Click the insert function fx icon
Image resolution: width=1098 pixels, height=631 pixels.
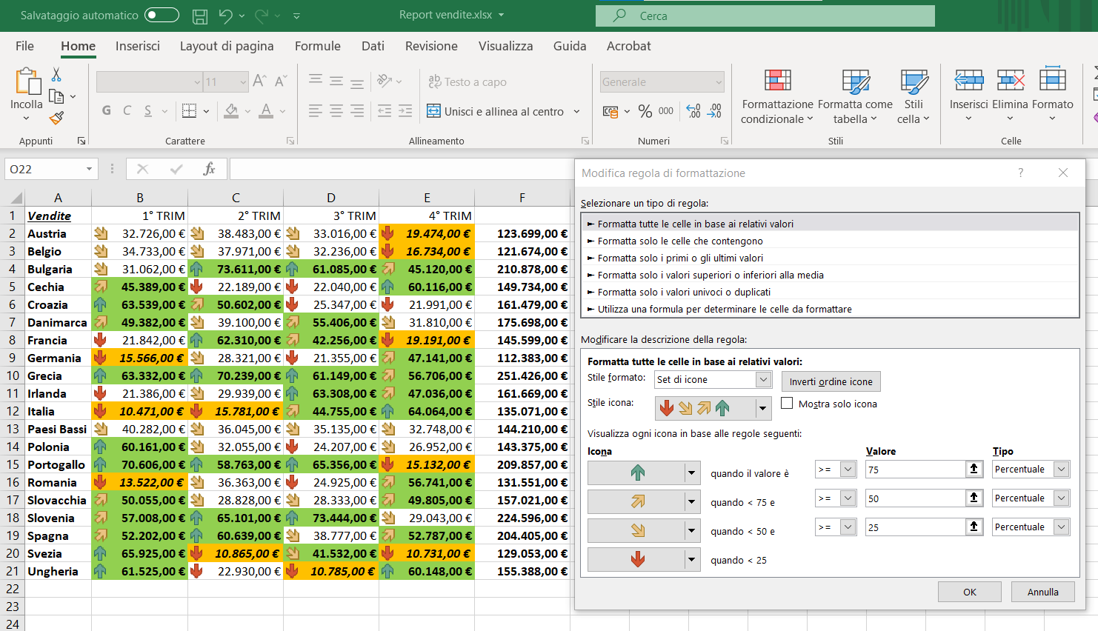pos(209,170)
